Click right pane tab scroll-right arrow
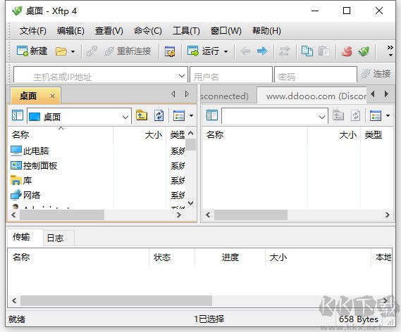The width and height of the screenshot is (401, 332). [x=386, y=94]
